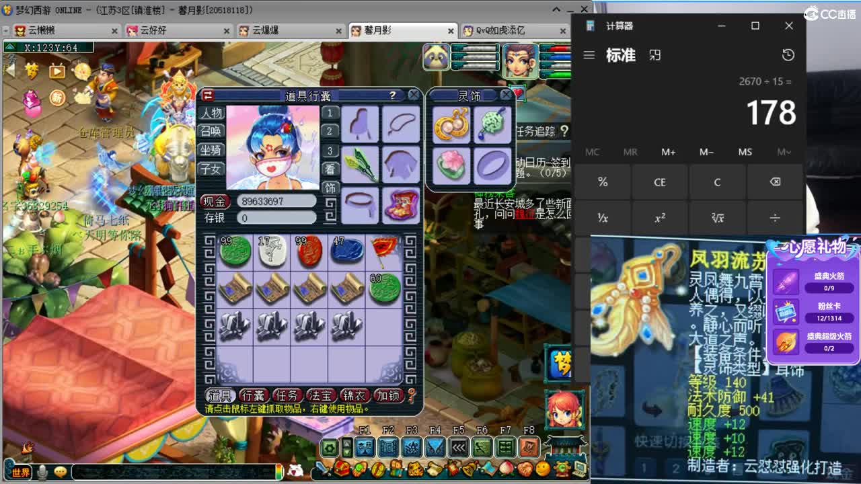Switch to the 云好好 account tab
Image resolution: width=861 pixels, height=484 pixels.
(177, 30)
